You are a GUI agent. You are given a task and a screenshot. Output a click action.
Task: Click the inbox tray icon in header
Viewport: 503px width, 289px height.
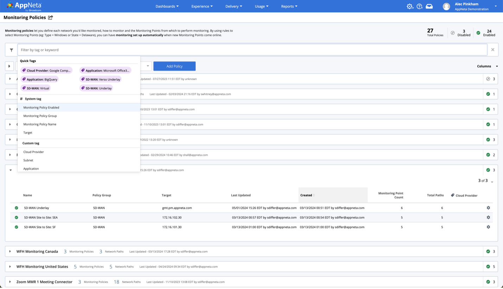[429, 6]
